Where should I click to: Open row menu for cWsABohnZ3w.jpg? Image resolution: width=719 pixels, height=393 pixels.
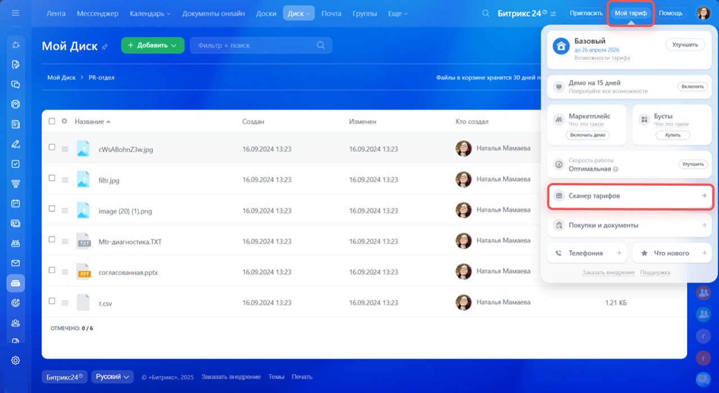click(x=65, y=149)
